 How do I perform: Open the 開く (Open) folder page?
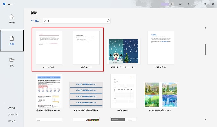coord(12,62)
